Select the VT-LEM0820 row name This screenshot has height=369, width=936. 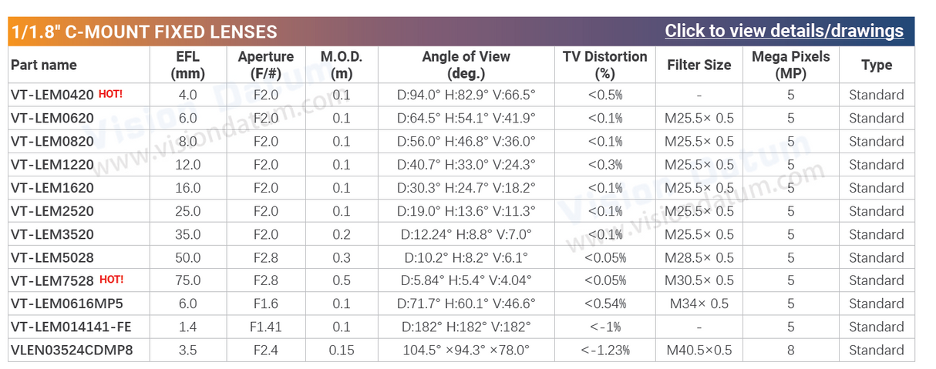[52, 141]
